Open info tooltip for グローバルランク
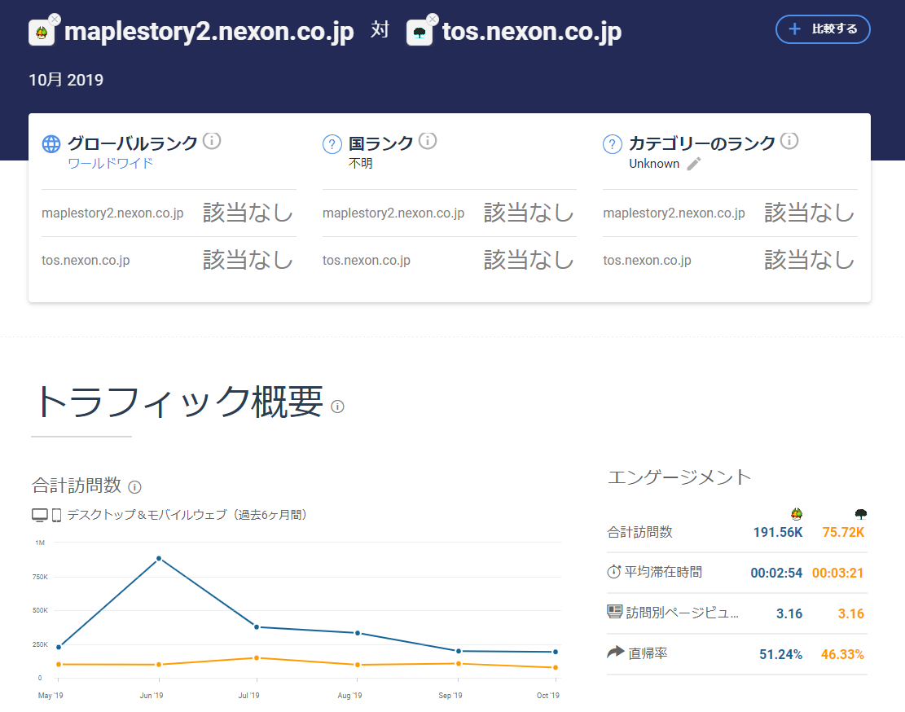Image resolution: width=905 pixels, height=712 pixels. click(212, 140)
